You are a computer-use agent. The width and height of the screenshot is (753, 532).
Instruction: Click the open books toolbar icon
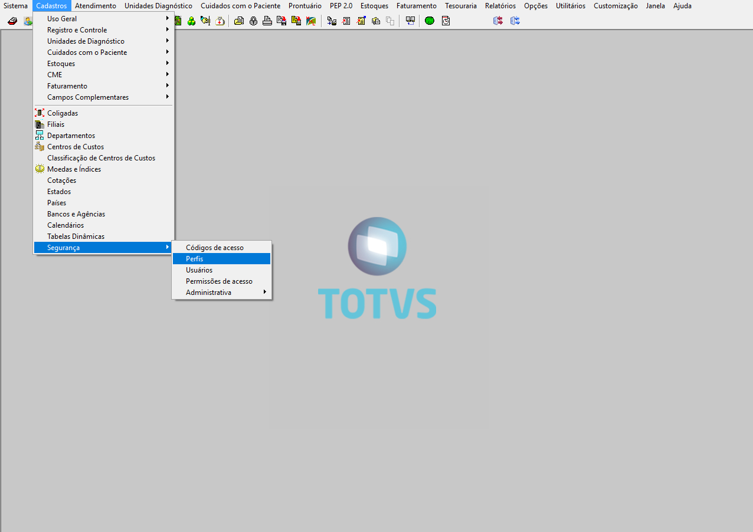[410, 21]
